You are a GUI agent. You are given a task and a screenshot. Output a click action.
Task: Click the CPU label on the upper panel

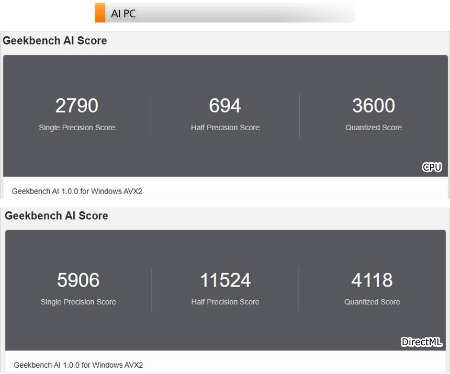click(432, 167)
